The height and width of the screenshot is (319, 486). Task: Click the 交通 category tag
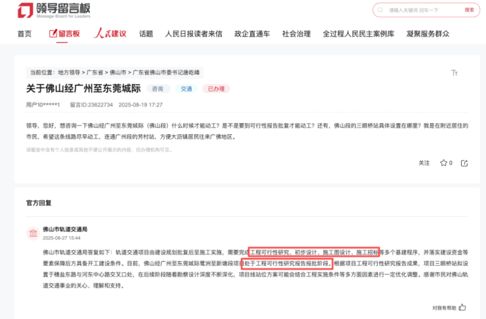tap(187, 89)
